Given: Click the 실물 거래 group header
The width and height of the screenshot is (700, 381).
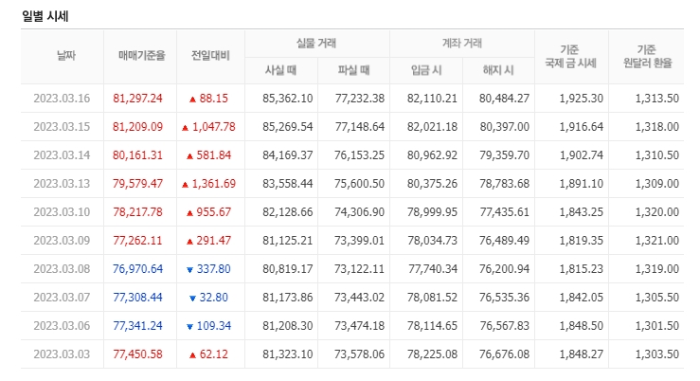Looking at the screenshot, I should point(316,44).
